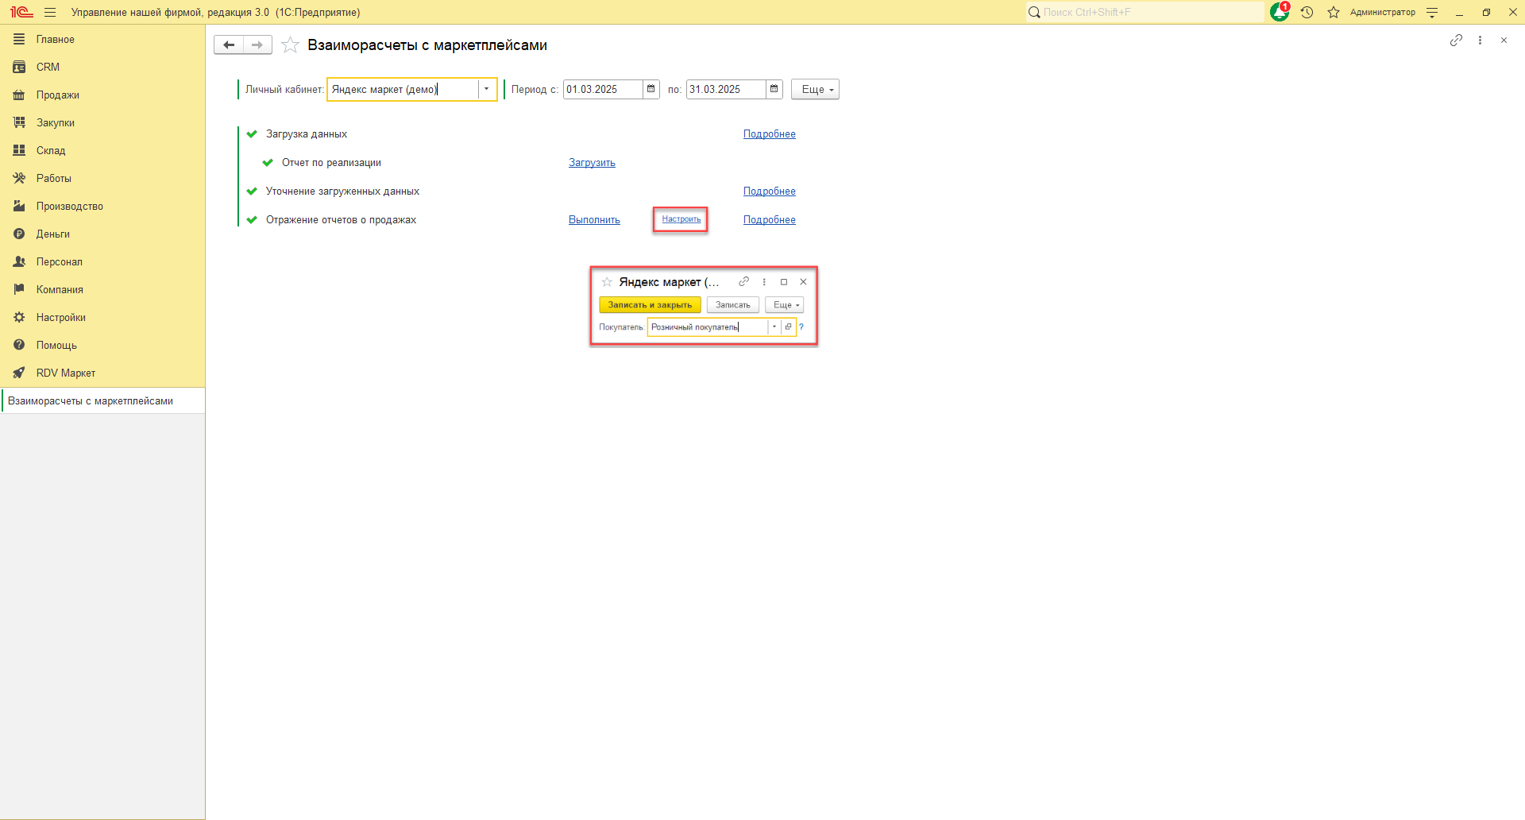Open calendar picker for period start date

pos(651,89)
